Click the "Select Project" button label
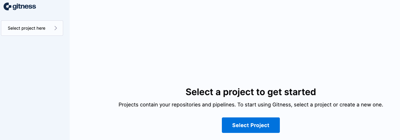Viewport: 400px width, 140px height. pyautogui.click(x=251, y=125)
